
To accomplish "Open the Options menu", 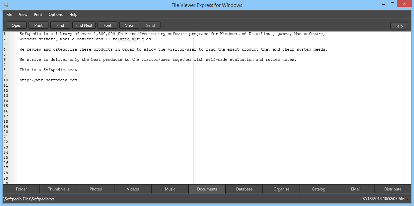I will [x=56, y=15].
